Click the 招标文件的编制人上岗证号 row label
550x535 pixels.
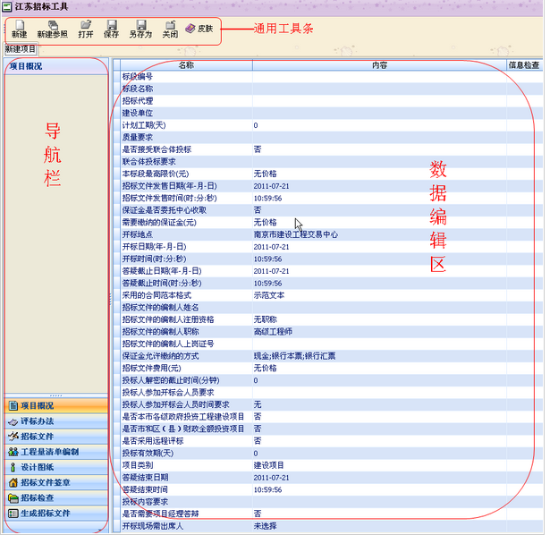(x=168, y=344)
